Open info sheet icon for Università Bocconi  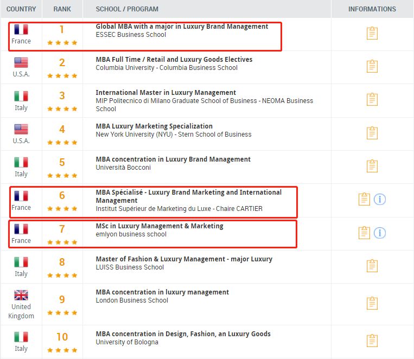[x=372, y=166]
